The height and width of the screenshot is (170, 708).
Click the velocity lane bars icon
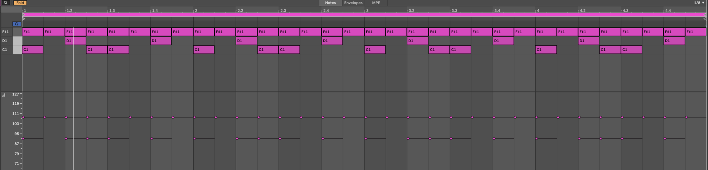4,95
